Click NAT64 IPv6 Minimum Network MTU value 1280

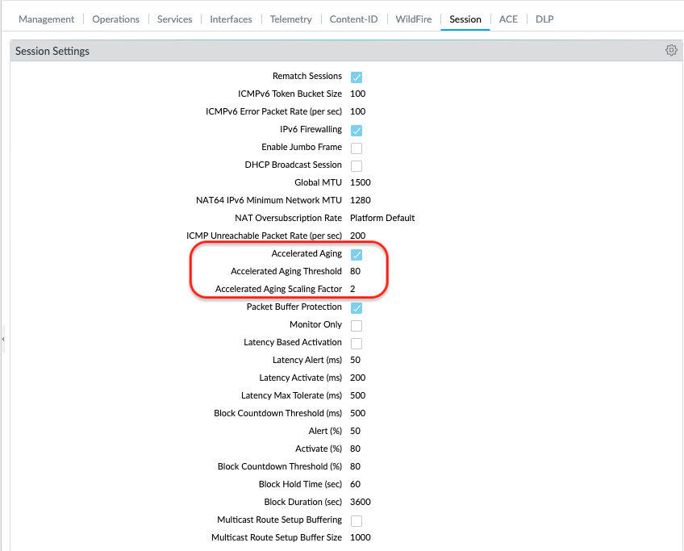tap(361, 200)
